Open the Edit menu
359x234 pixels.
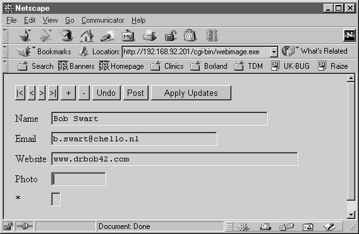pyautogui.click(x=30, y=20)
